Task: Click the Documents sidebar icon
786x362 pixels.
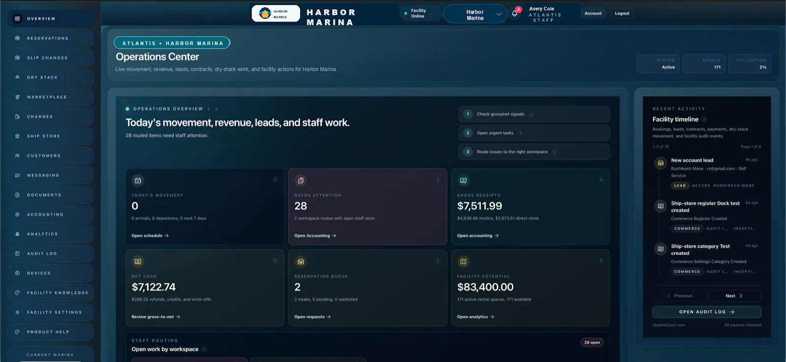Action: click(x=17, y=195)
